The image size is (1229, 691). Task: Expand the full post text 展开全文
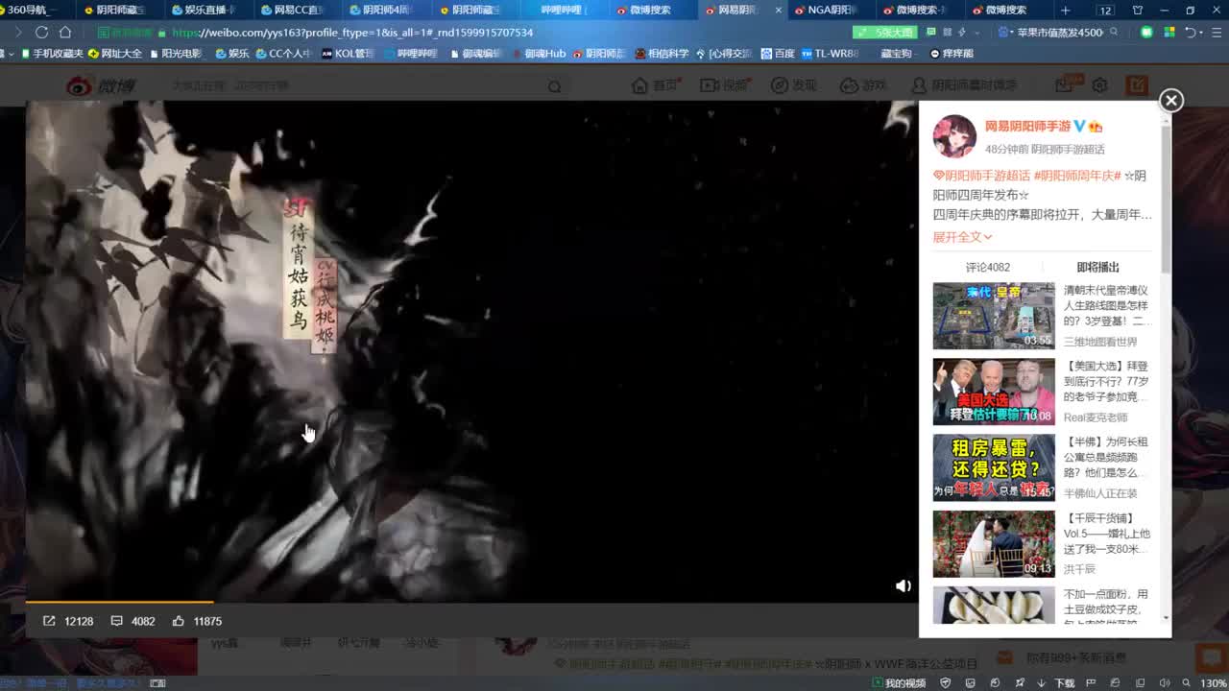tap(962, 237)
